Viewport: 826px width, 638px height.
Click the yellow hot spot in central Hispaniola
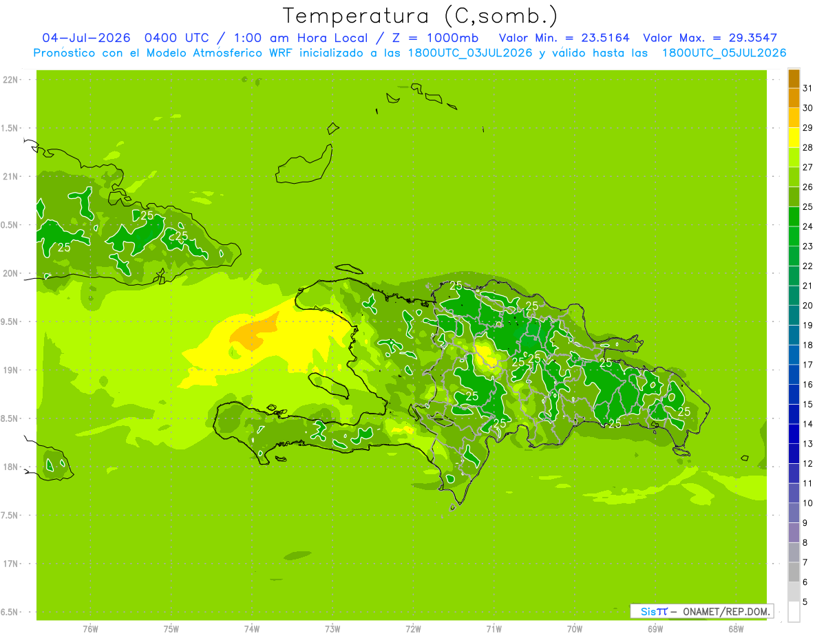(x=486, y=354)
